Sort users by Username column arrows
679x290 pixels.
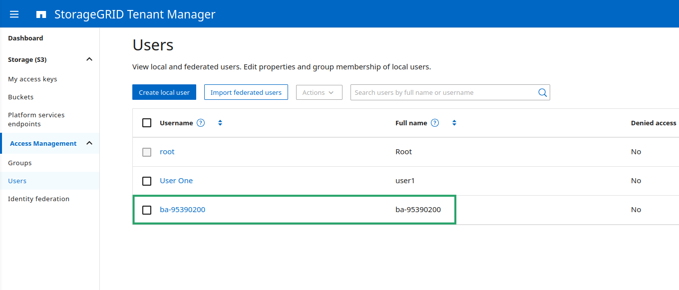pyautogui.click(x=220, y=123)
